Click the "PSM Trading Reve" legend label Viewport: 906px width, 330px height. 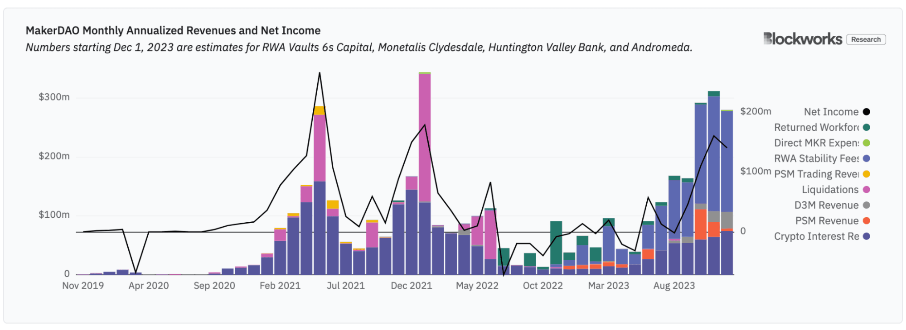click(x=816, y=174)
